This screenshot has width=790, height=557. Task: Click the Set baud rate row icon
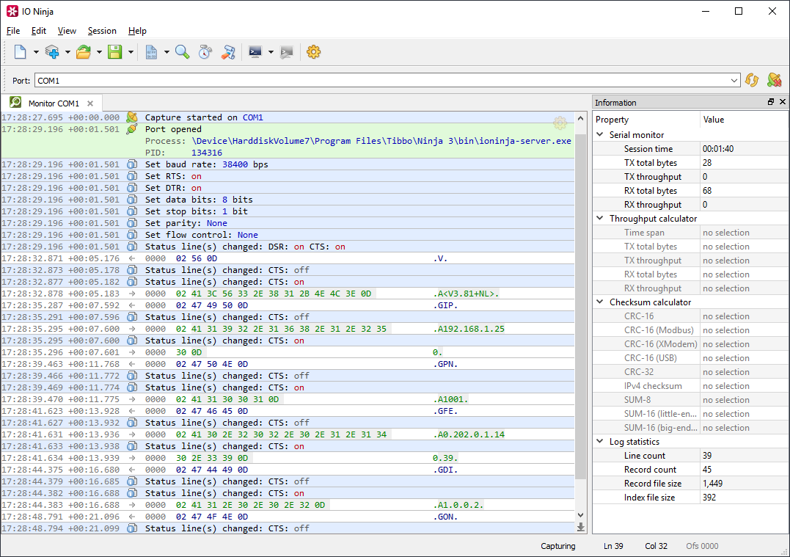tap(132, 164)
